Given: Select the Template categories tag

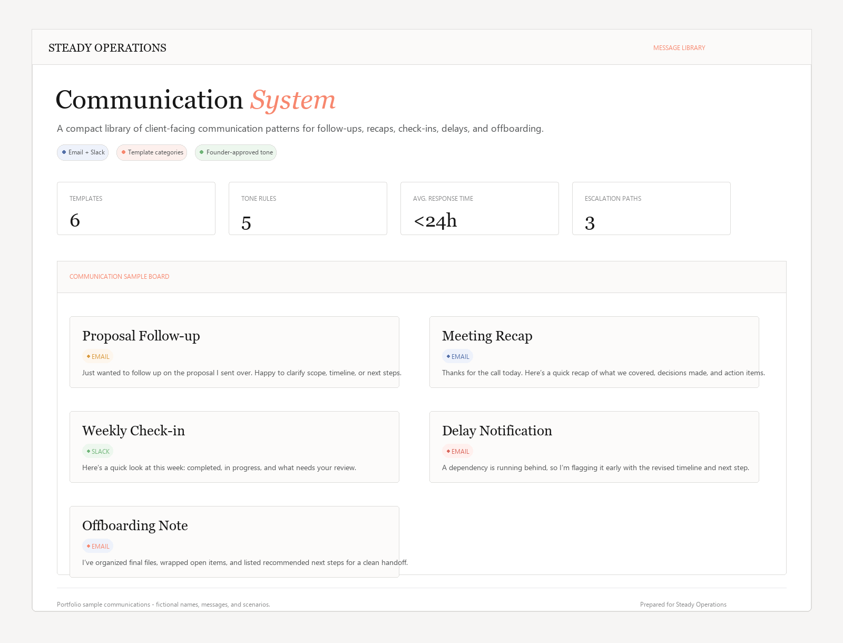Looking at the screenshot, I should click(x=152, y=152).
